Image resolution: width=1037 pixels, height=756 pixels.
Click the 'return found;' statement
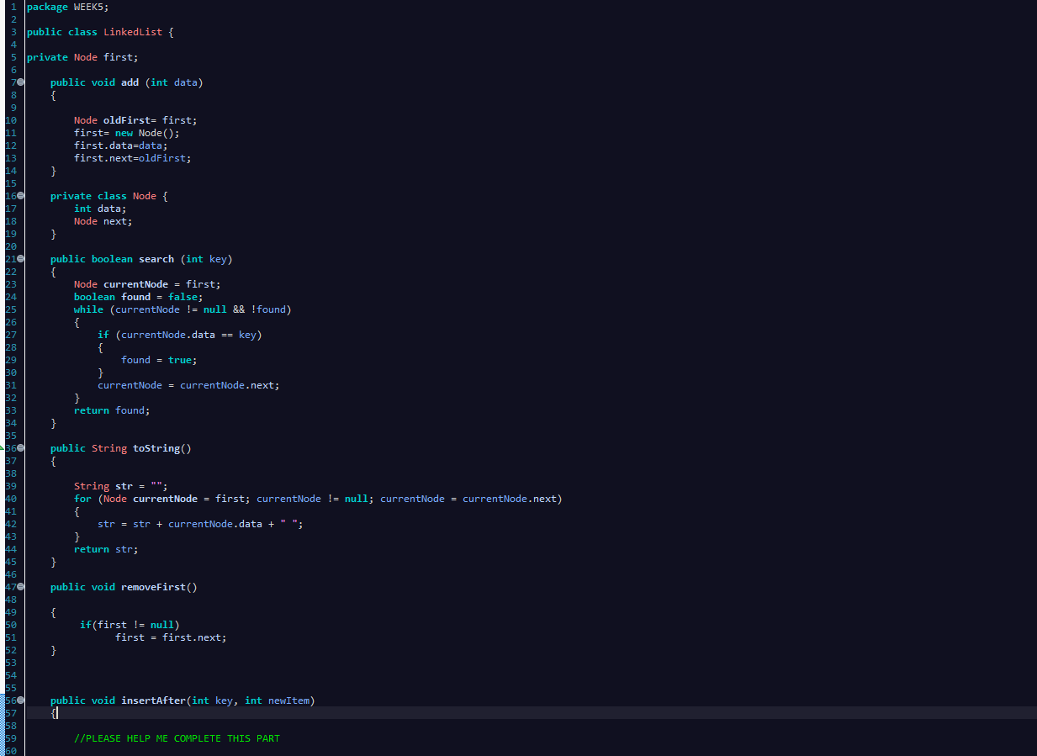click(x=112, y=410)
